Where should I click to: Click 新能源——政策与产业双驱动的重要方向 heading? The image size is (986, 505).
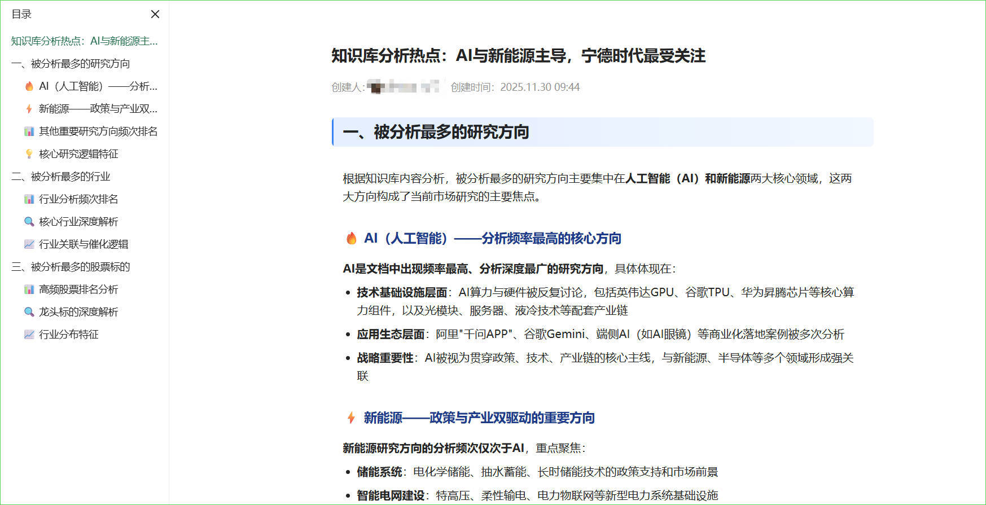click(x=479, y=418)
